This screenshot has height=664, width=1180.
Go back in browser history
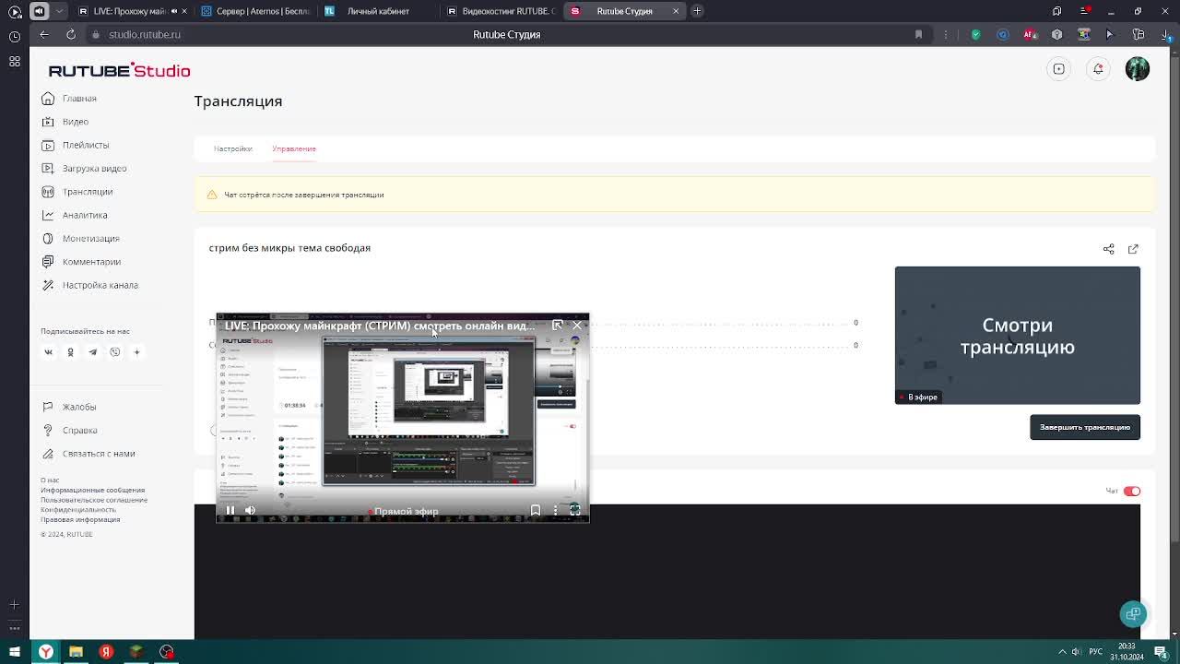pyautogui.click(x=44, y=34)
